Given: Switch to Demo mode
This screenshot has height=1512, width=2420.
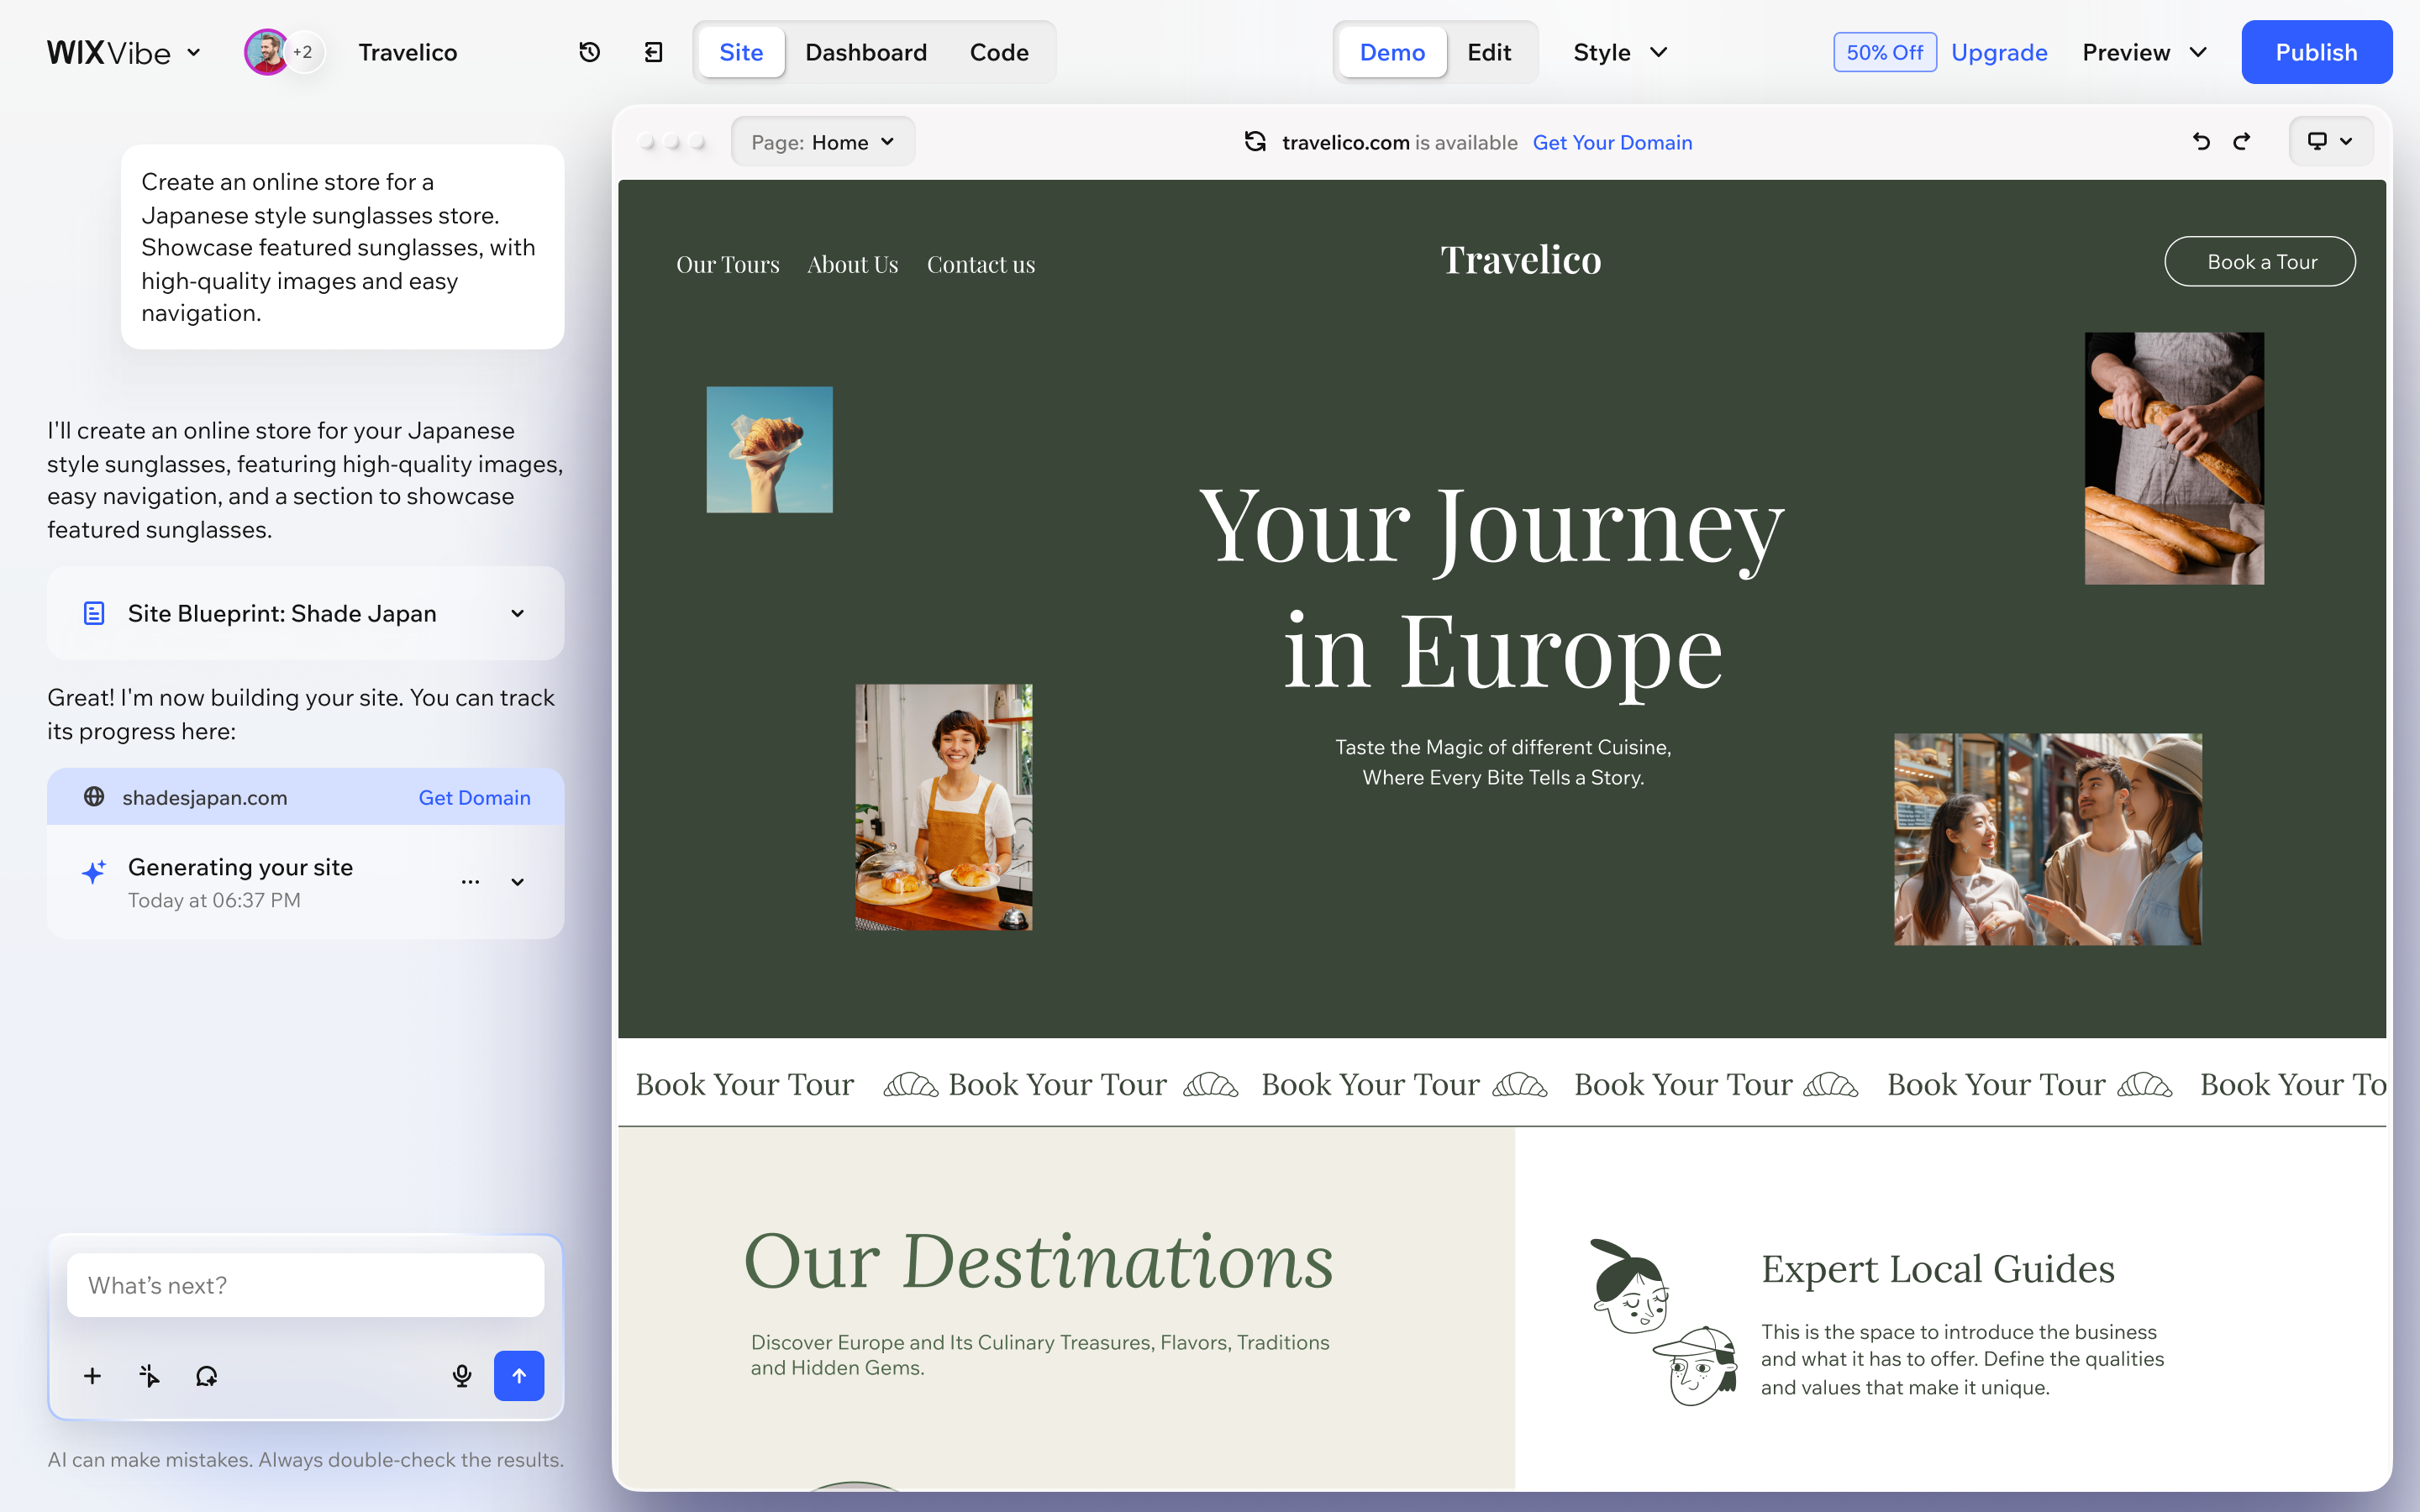Looking at the screenshot, I should 1392,52.
